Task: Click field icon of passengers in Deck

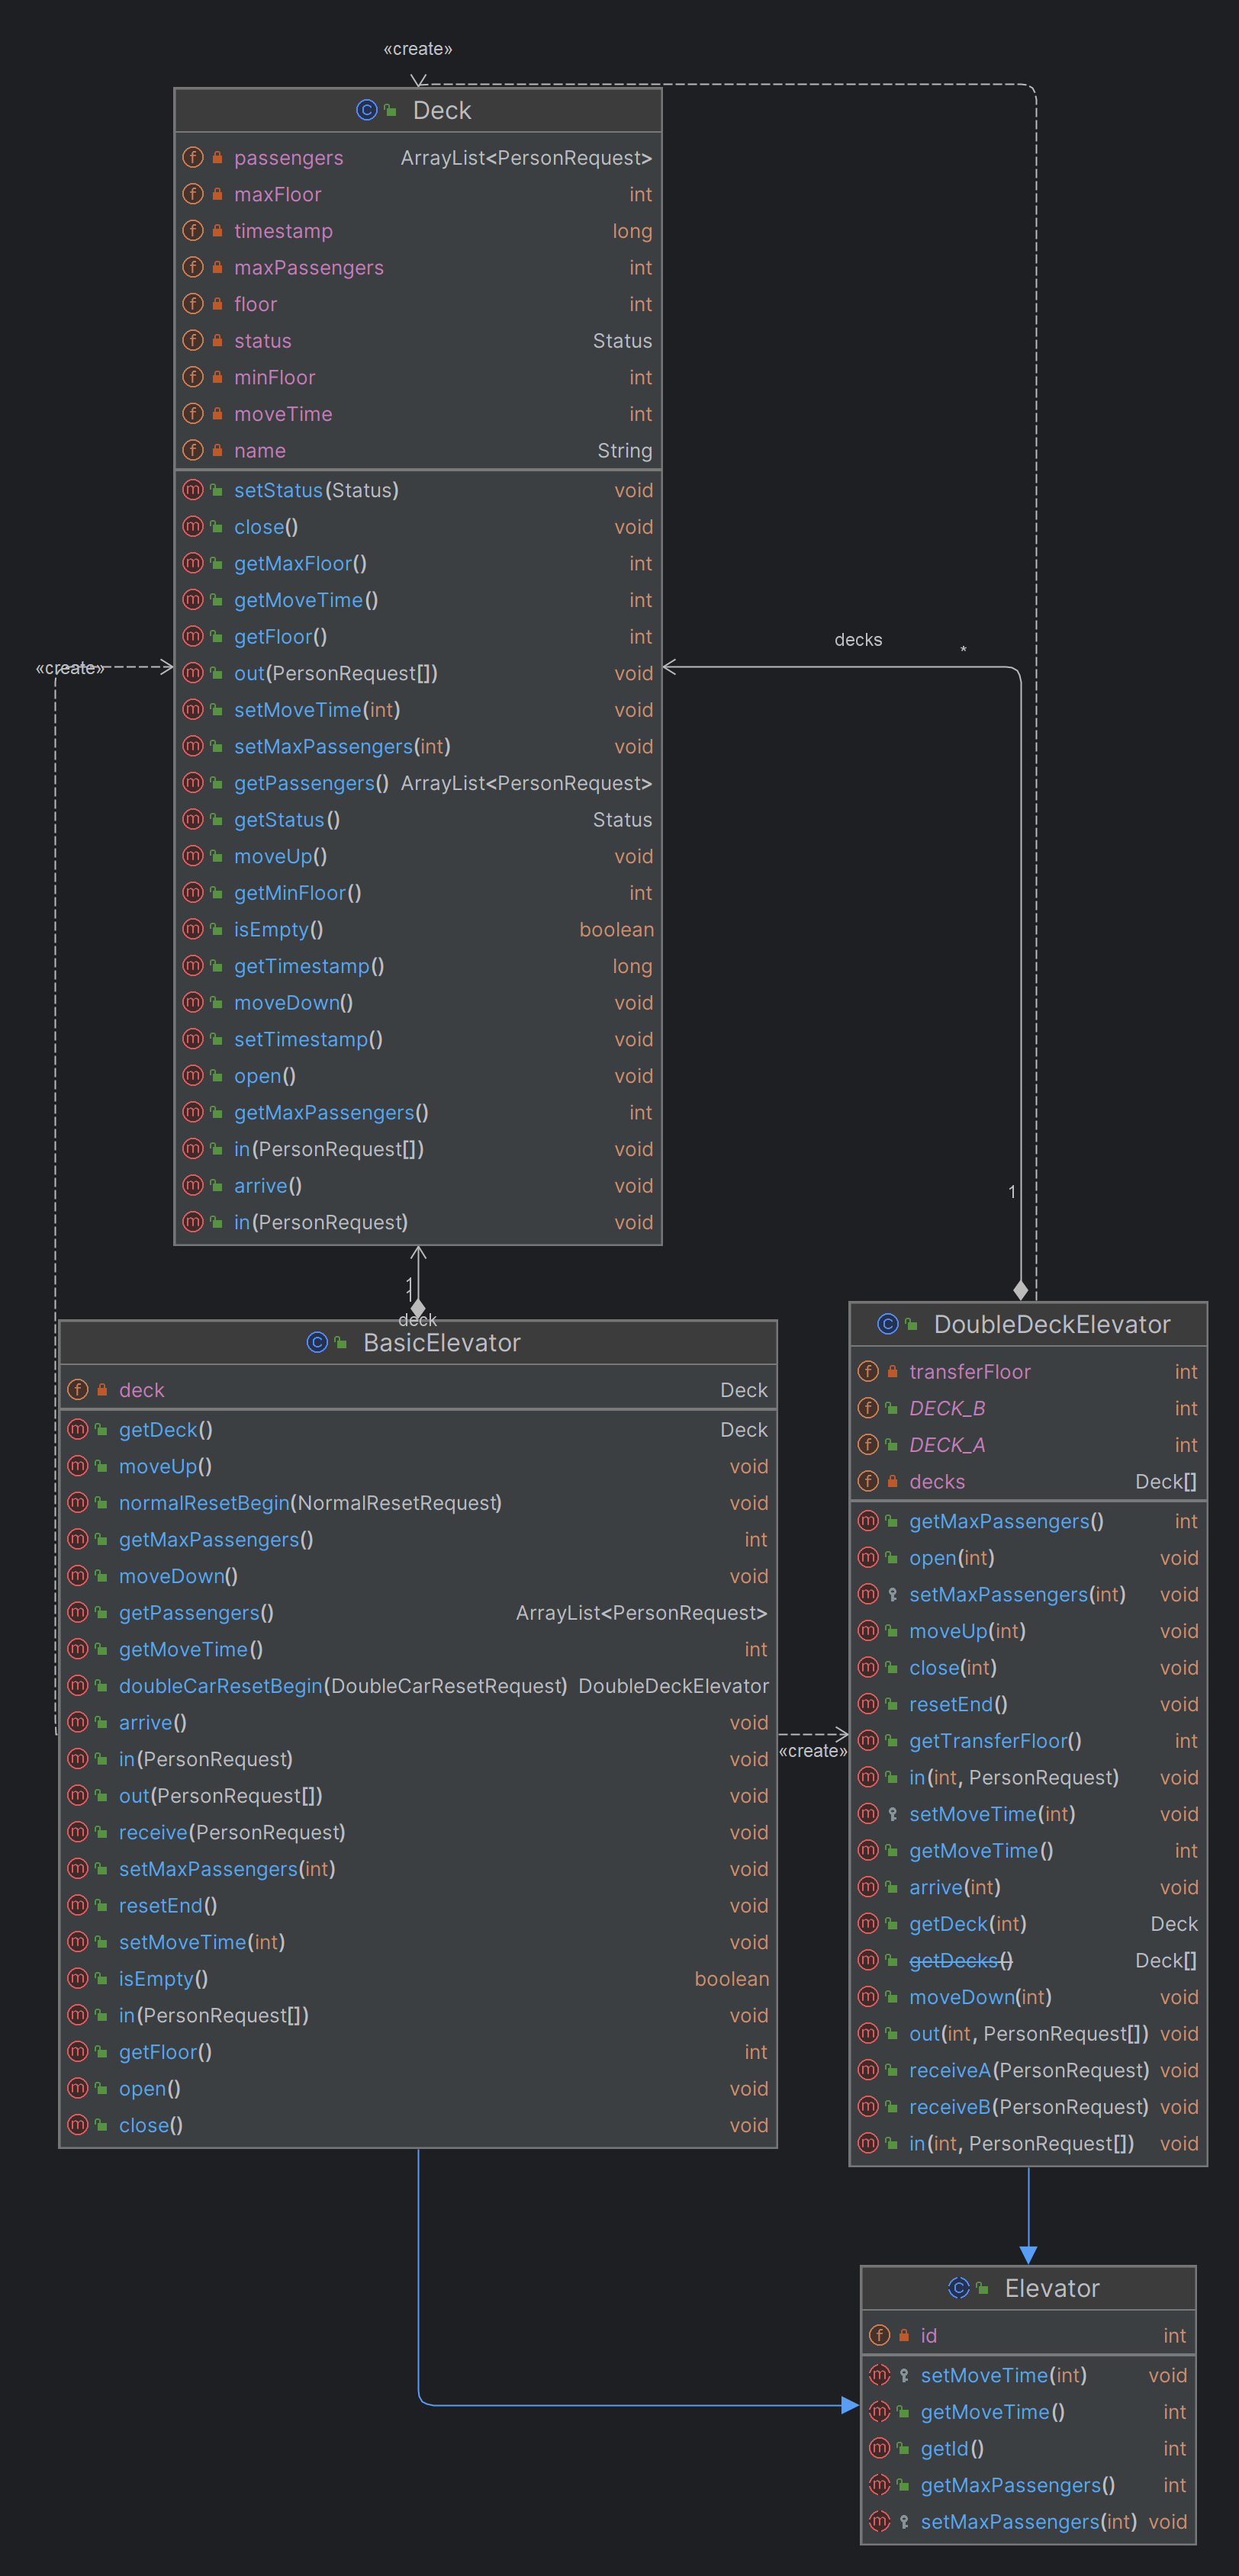Action: [x=193, y=157]
